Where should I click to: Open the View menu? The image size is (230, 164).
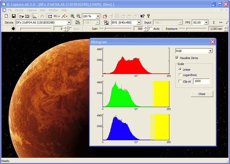point(42,10)
